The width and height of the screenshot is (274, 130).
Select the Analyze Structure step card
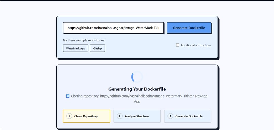tap(137, 116)
